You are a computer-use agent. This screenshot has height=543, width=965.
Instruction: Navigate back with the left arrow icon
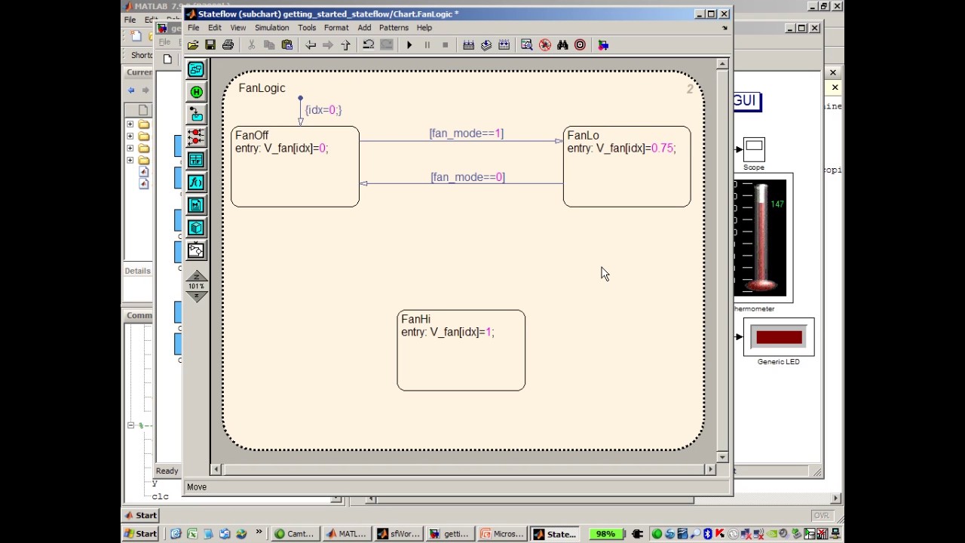[x=311, y=45]
